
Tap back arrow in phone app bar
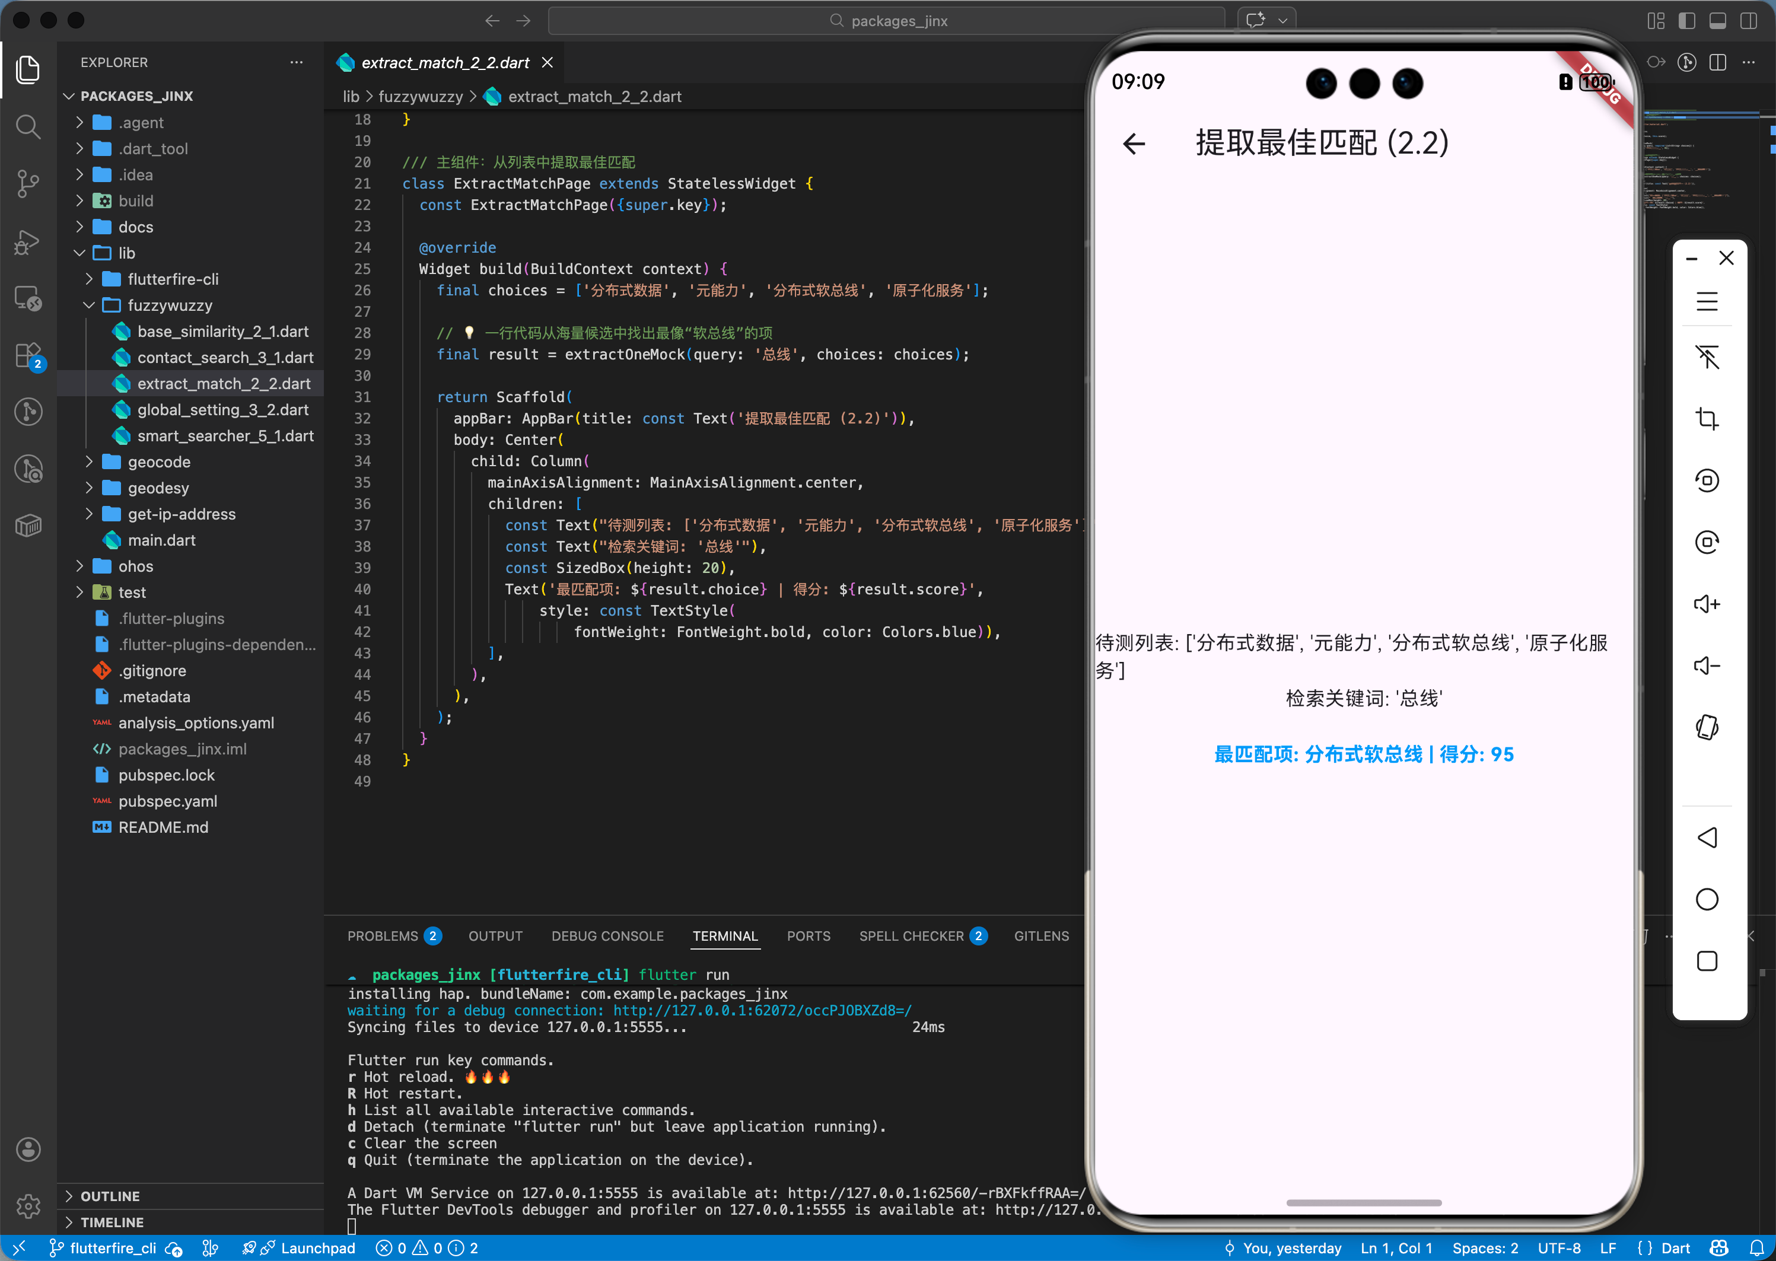tap(1134, 144)
